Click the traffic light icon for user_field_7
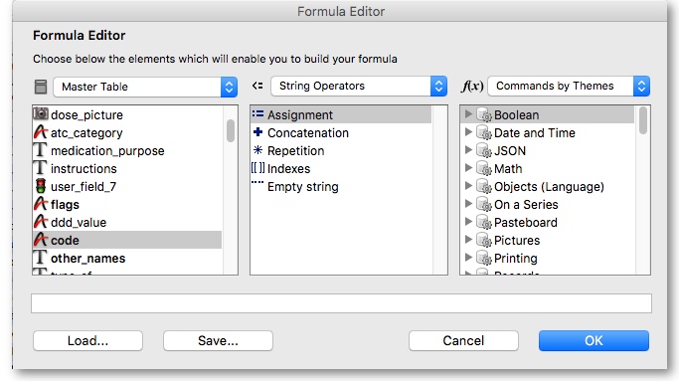The height and width of the screenshot is (381, 679). [41, 186]
